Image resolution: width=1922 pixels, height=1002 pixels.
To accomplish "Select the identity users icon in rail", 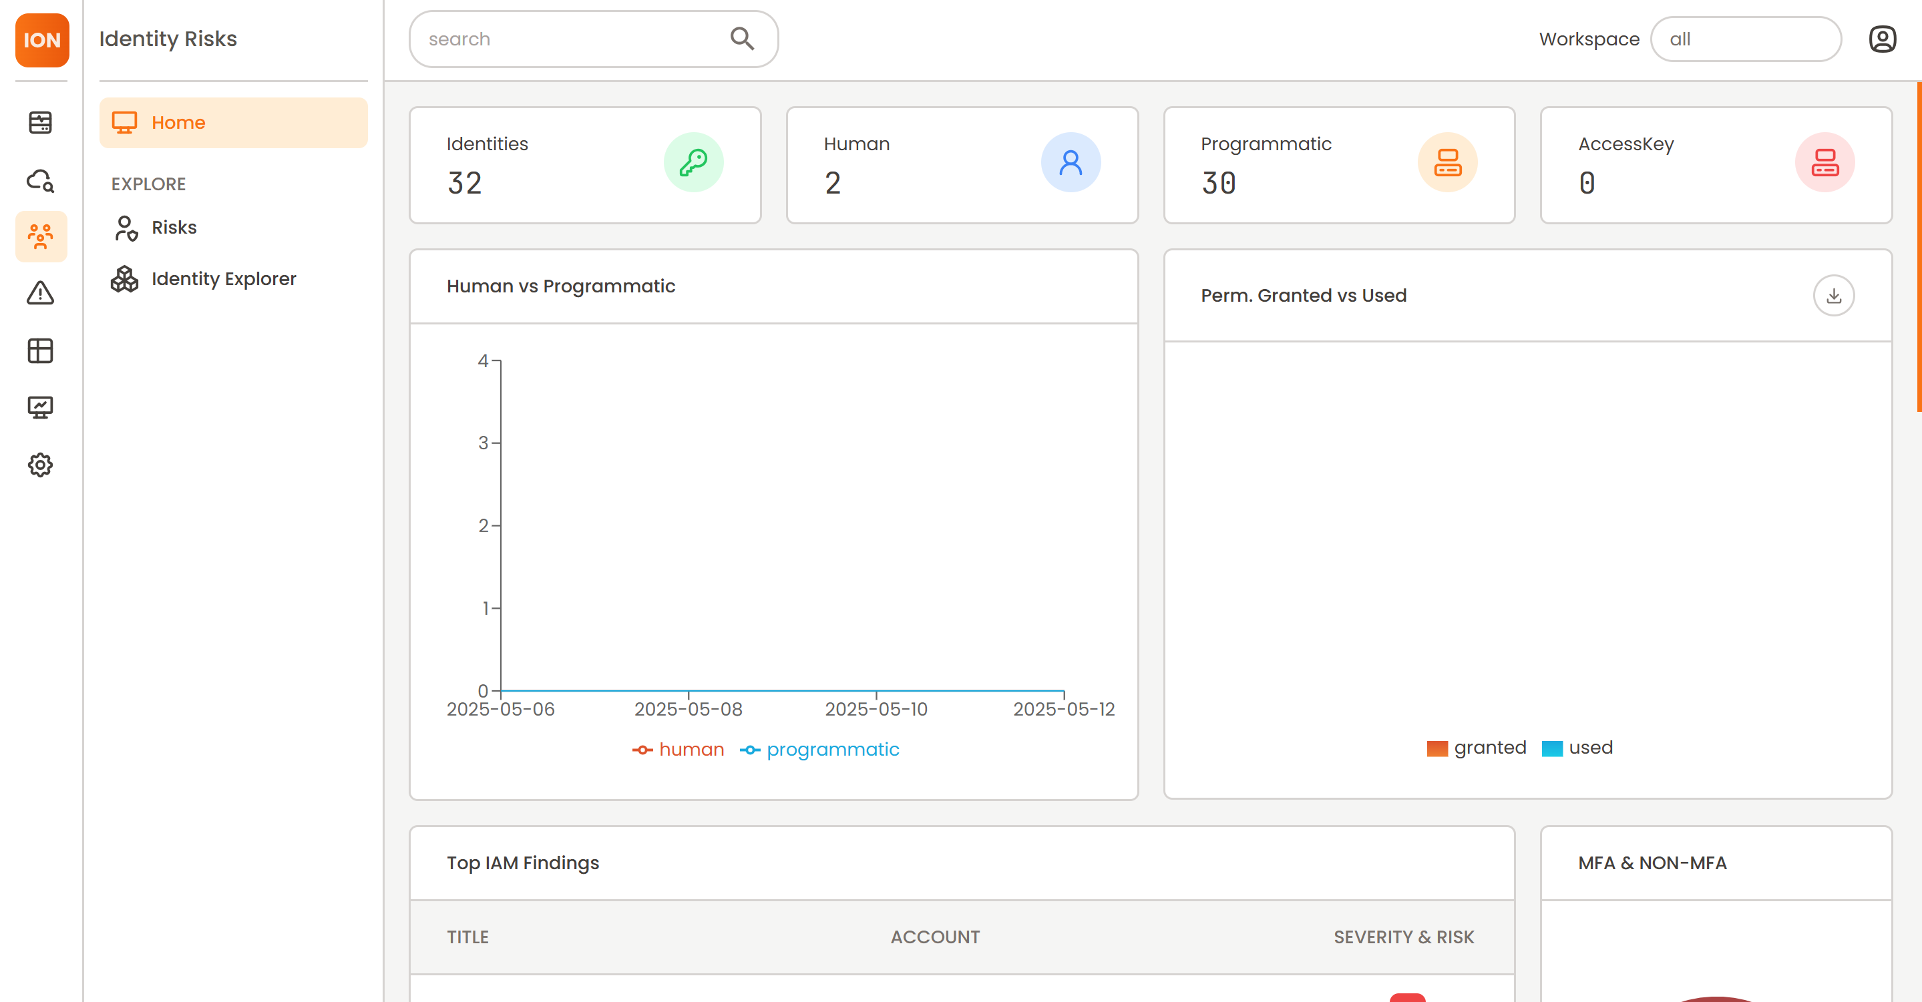I will (x=40, y=236).
